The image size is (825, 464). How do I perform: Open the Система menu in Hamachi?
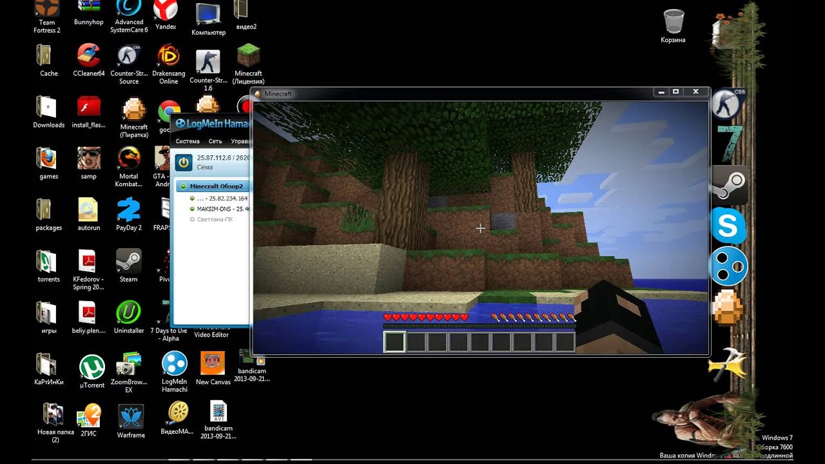point(188,141)
